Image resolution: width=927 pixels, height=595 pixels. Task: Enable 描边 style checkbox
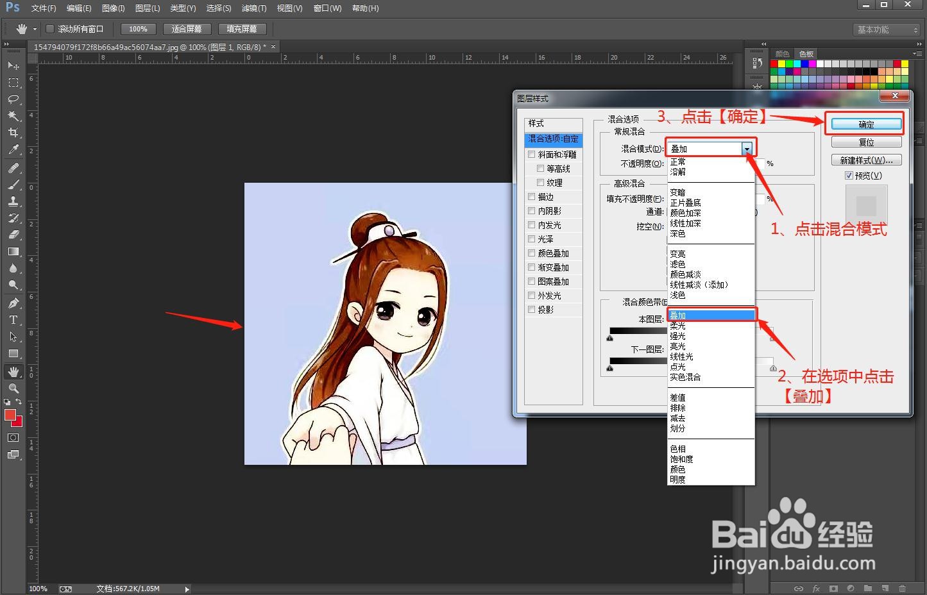point(531,197)
